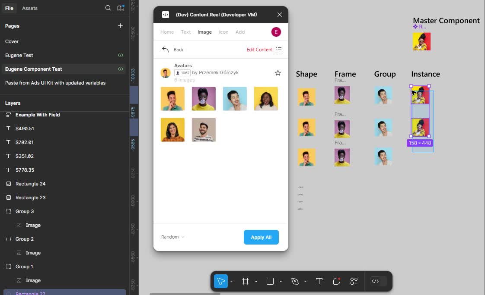
Task: Favorite the Avatars collection with star
Action: pos(278,73)
